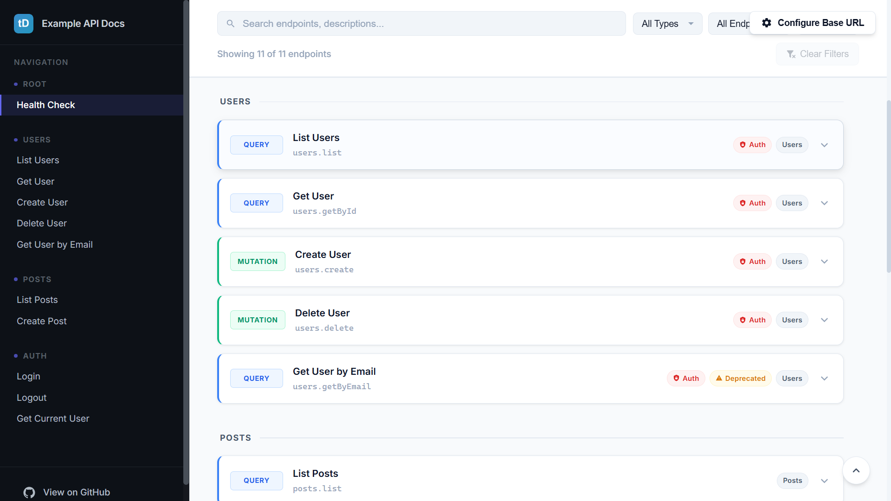Select Get User in sidebar
Screen dimensions: 891x501
[92, 181]
